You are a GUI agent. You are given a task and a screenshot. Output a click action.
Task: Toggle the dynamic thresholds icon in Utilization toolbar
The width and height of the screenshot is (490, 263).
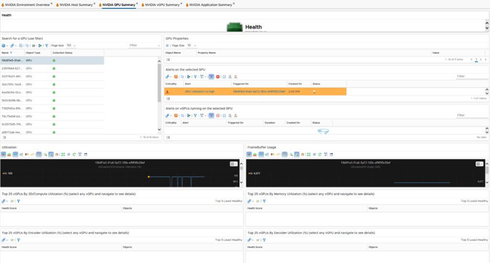pyautogui.click(x=15, y=155)
